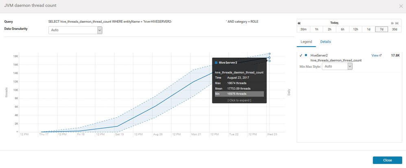Click the external link icon beside View
Viewport: 406px width, 168px height.
pyautogui.click(x=380, y=55)
